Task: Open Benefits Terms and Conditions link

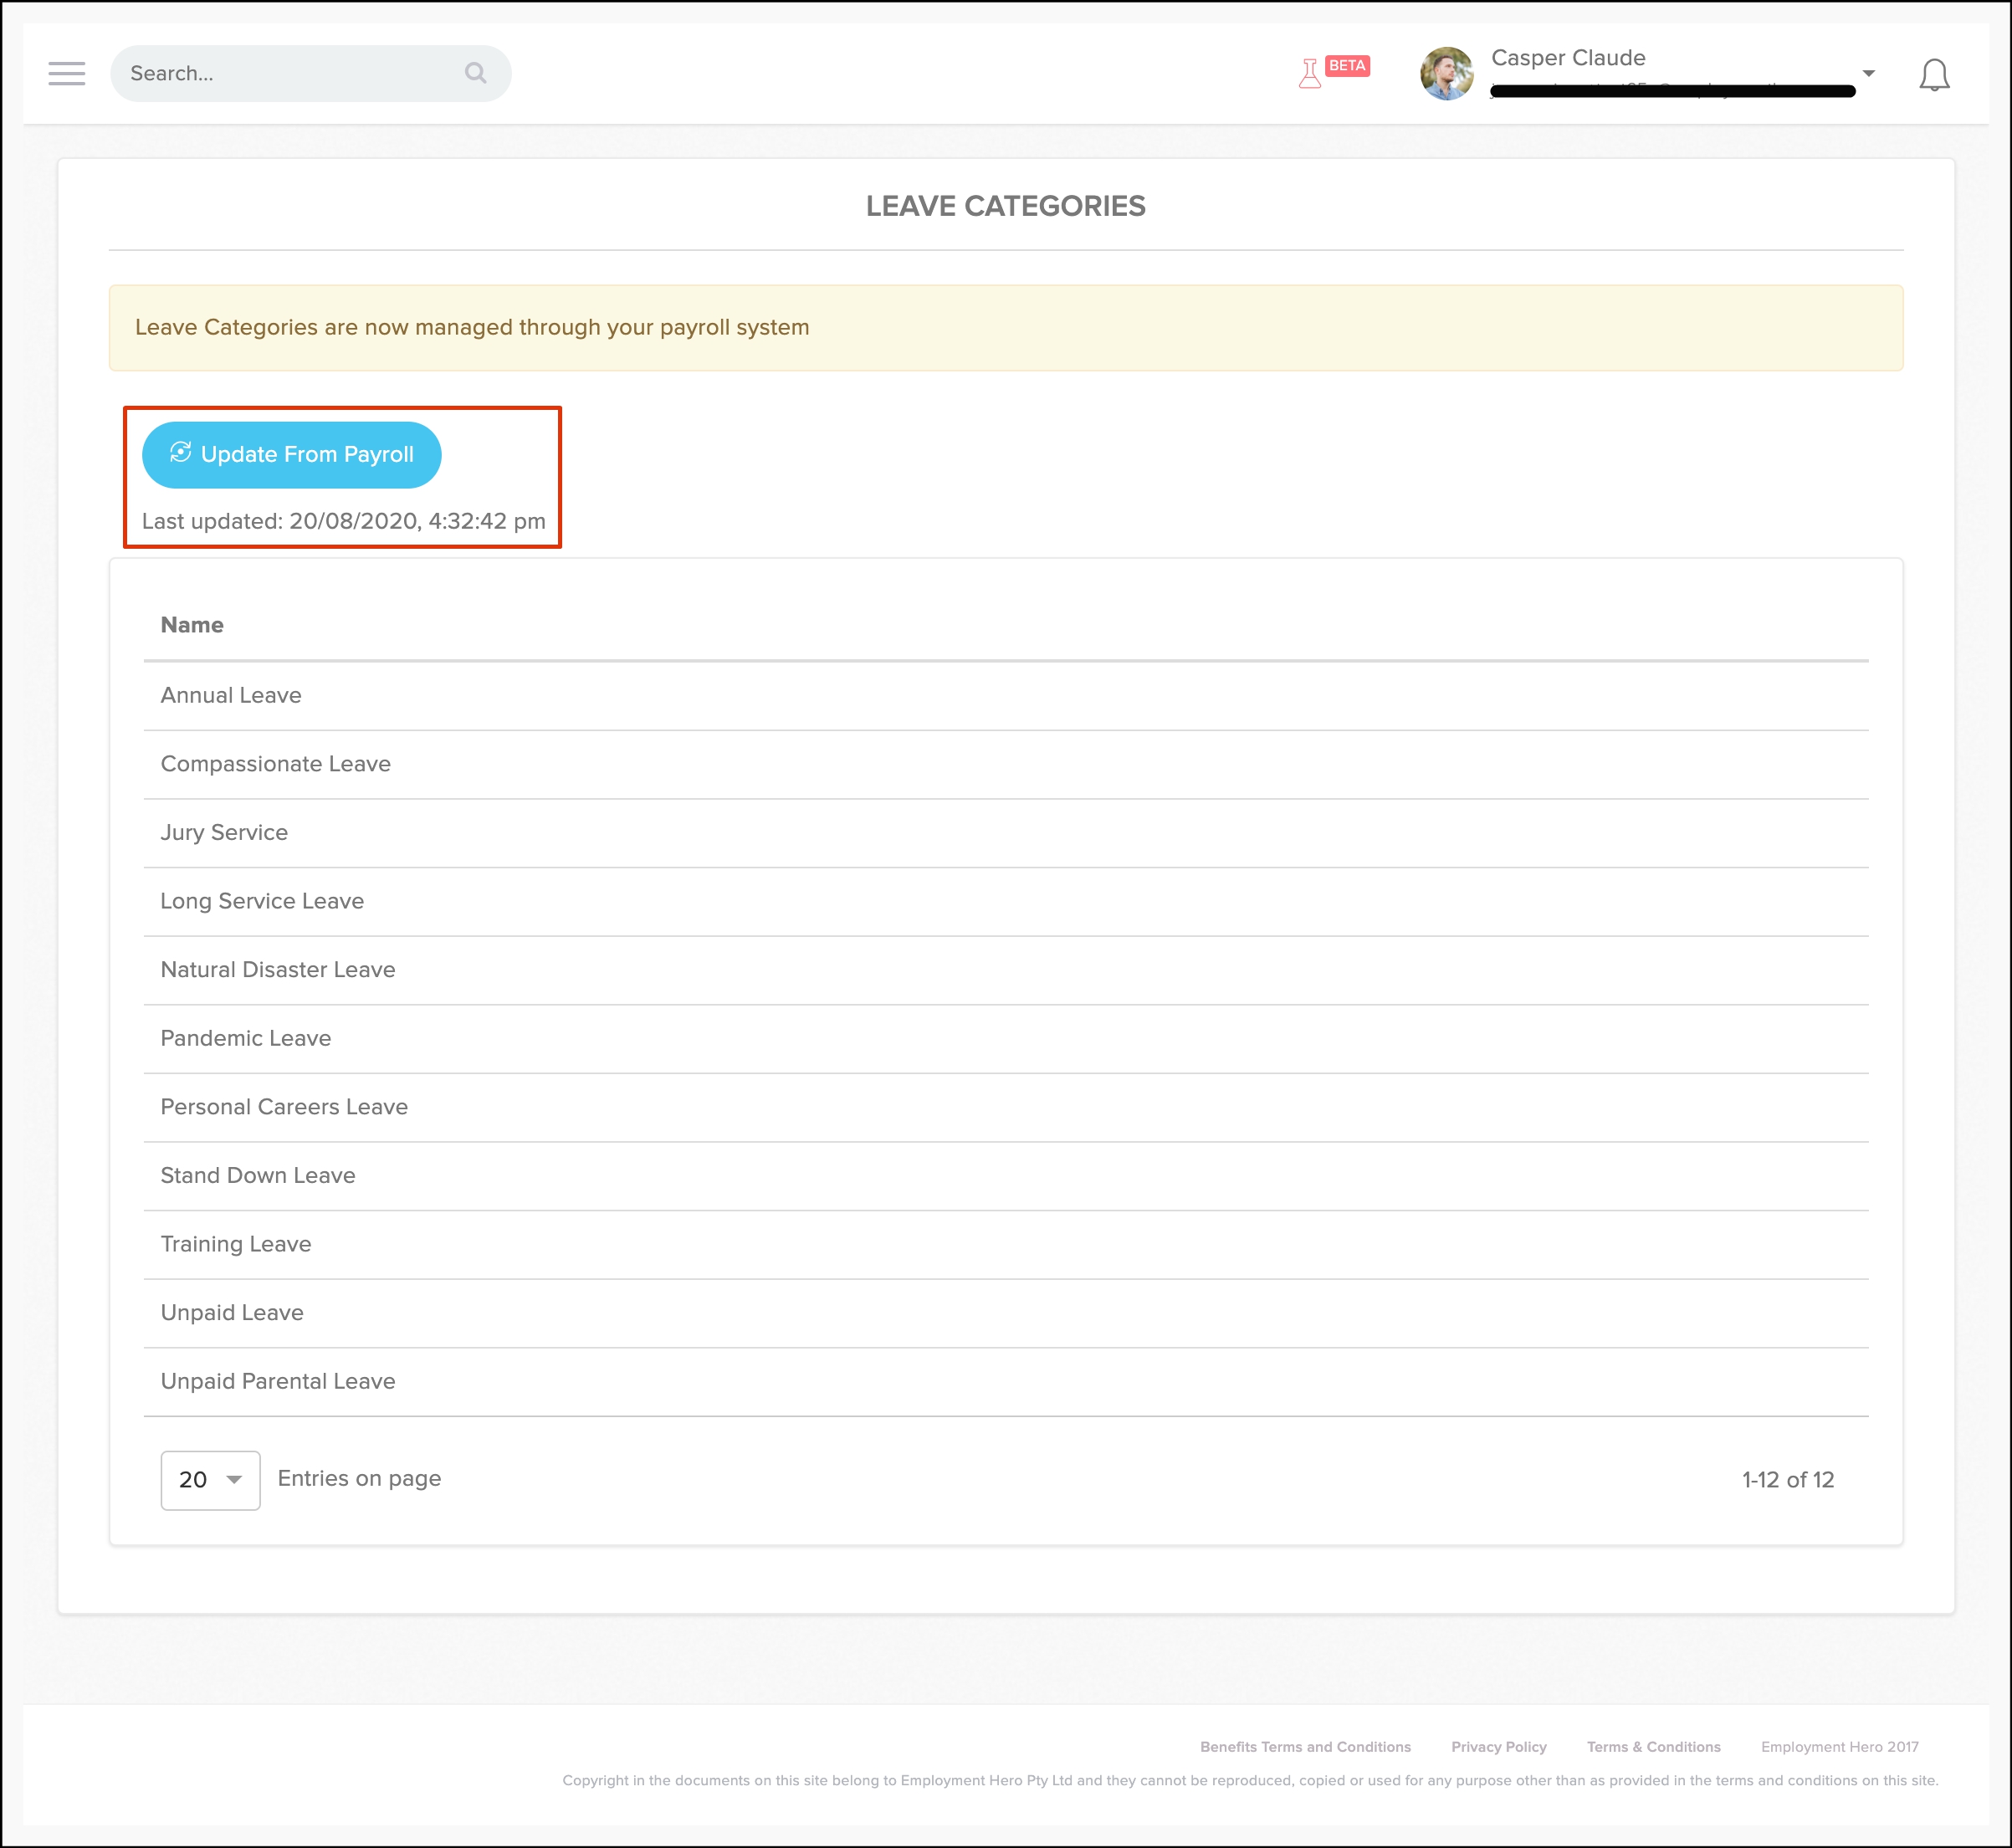Action: pos(1305,1747)
